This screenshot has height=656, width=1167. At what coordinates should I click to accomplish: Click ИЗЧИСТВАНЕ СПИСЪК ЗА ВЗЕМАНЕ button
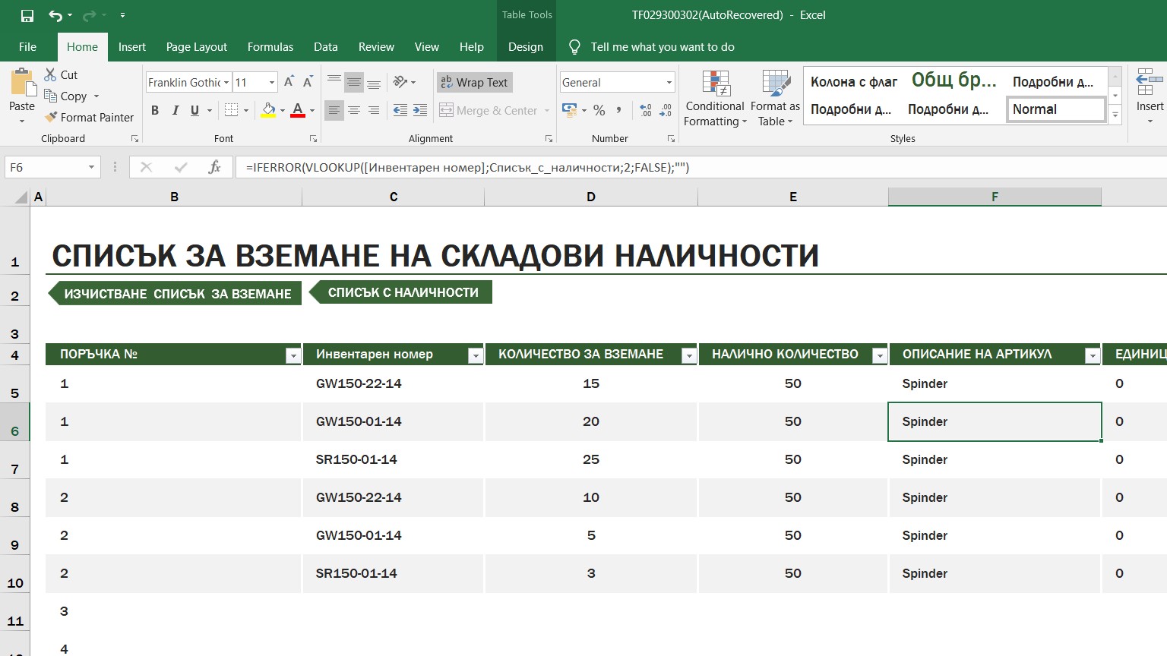pos(175,293)
